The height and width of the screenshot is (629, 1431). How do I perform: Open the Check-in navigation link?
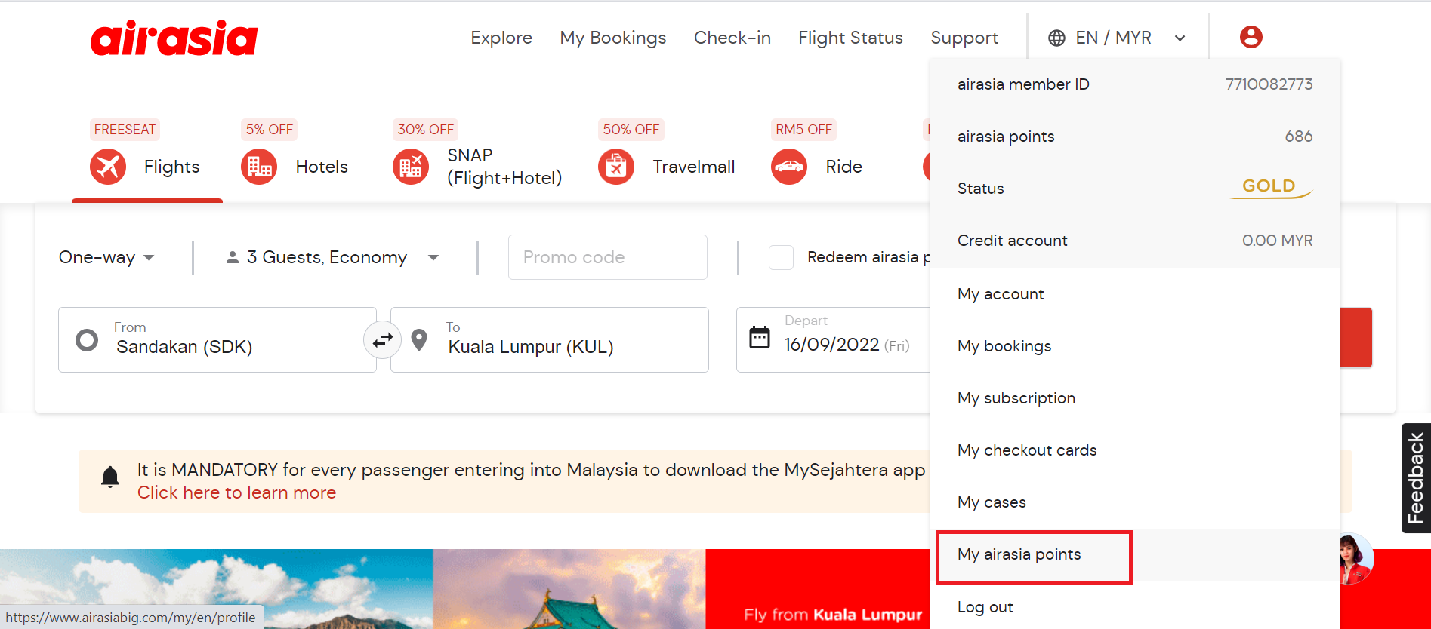coord(732,38)
